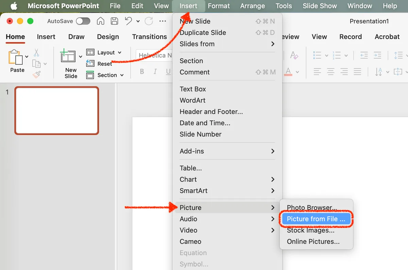The height and width of the screenshot is (270, 408).
Task: Select the slide 1 thumbnail
Action: [57, 111]
